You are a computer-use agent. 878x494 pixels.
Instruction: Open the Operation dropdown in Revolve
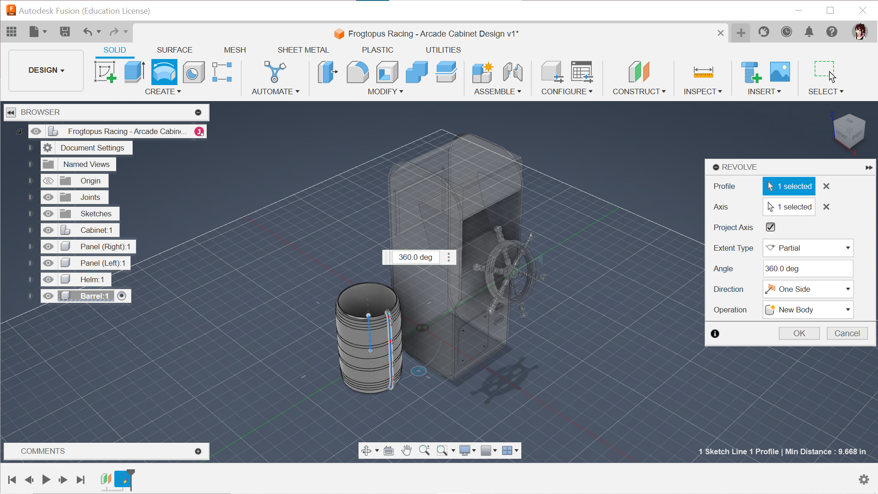[x=808, y=309]
